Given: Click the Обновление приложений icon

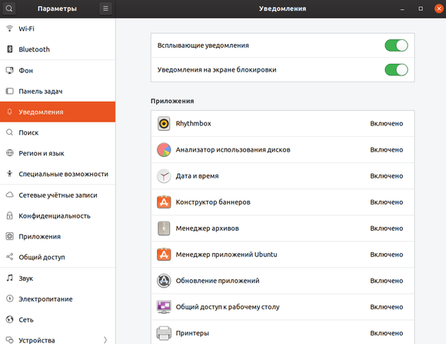Looking at the screenshot, I should click(164, 281).
